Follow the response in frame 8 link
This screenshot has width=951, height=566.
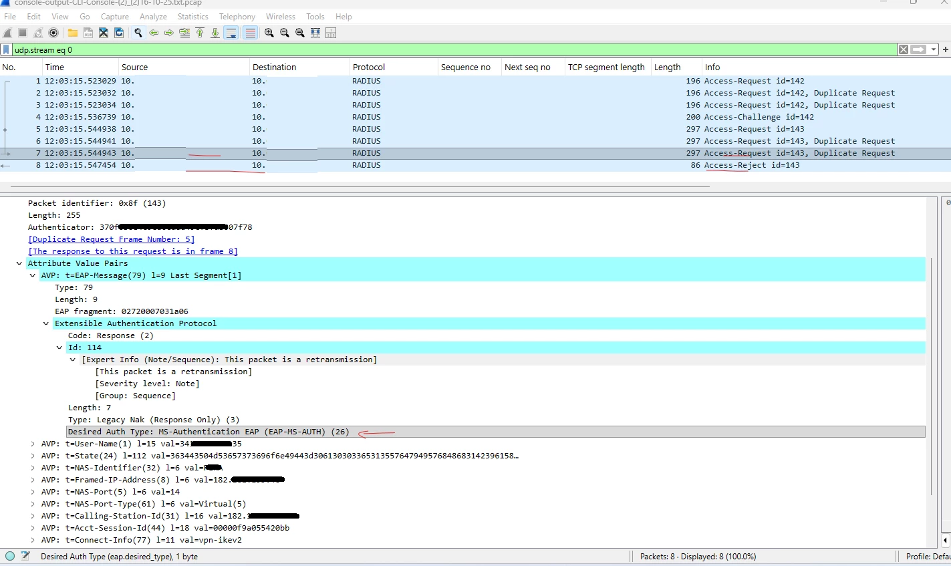point(133,251)
